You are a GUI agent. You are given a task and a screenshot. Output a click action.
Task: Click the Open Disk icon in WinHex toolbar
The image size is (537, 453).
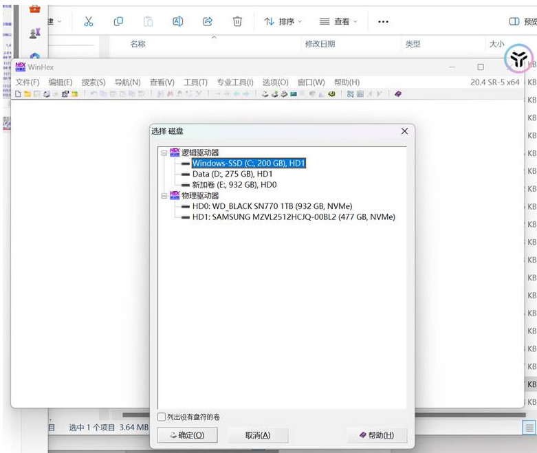[265, 94]
